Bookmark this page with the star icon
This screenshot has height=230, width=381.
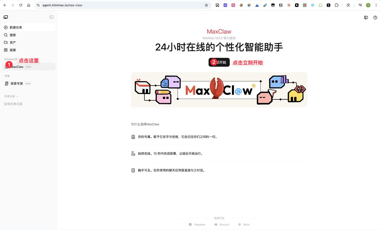[206, 5]
